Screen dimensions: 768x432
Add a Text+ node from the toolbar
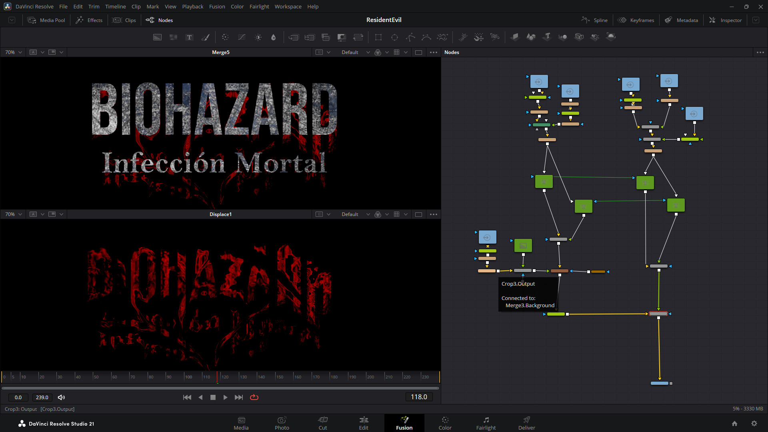(189, 37)
